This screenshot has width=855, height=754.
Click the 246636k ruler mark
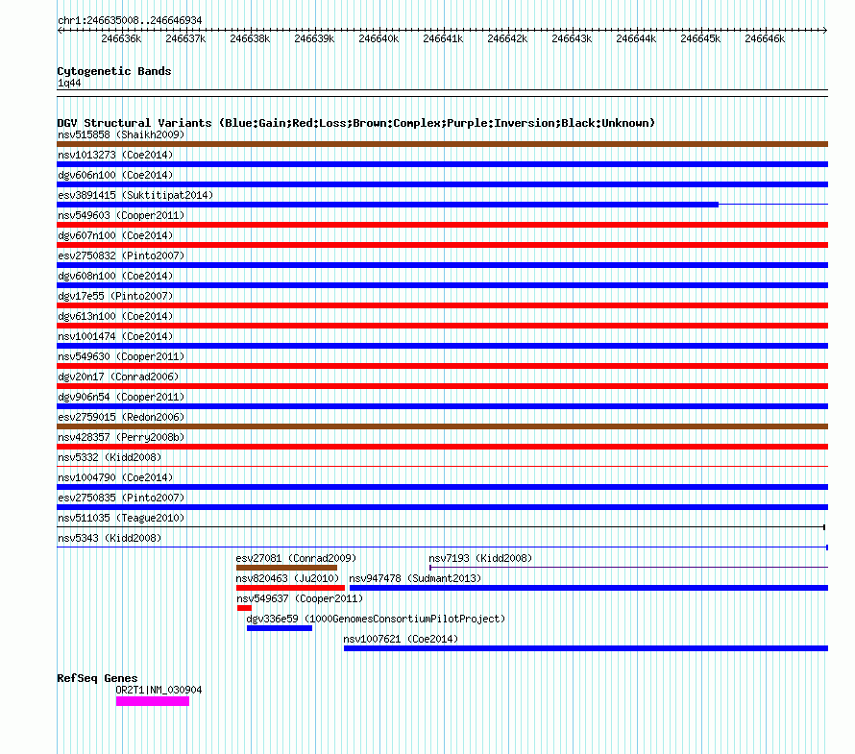(x=121, y=38)
